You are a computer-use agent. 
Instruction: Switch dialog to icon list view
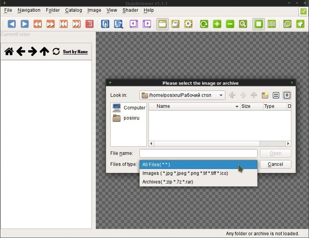click(x=276, y=95)
